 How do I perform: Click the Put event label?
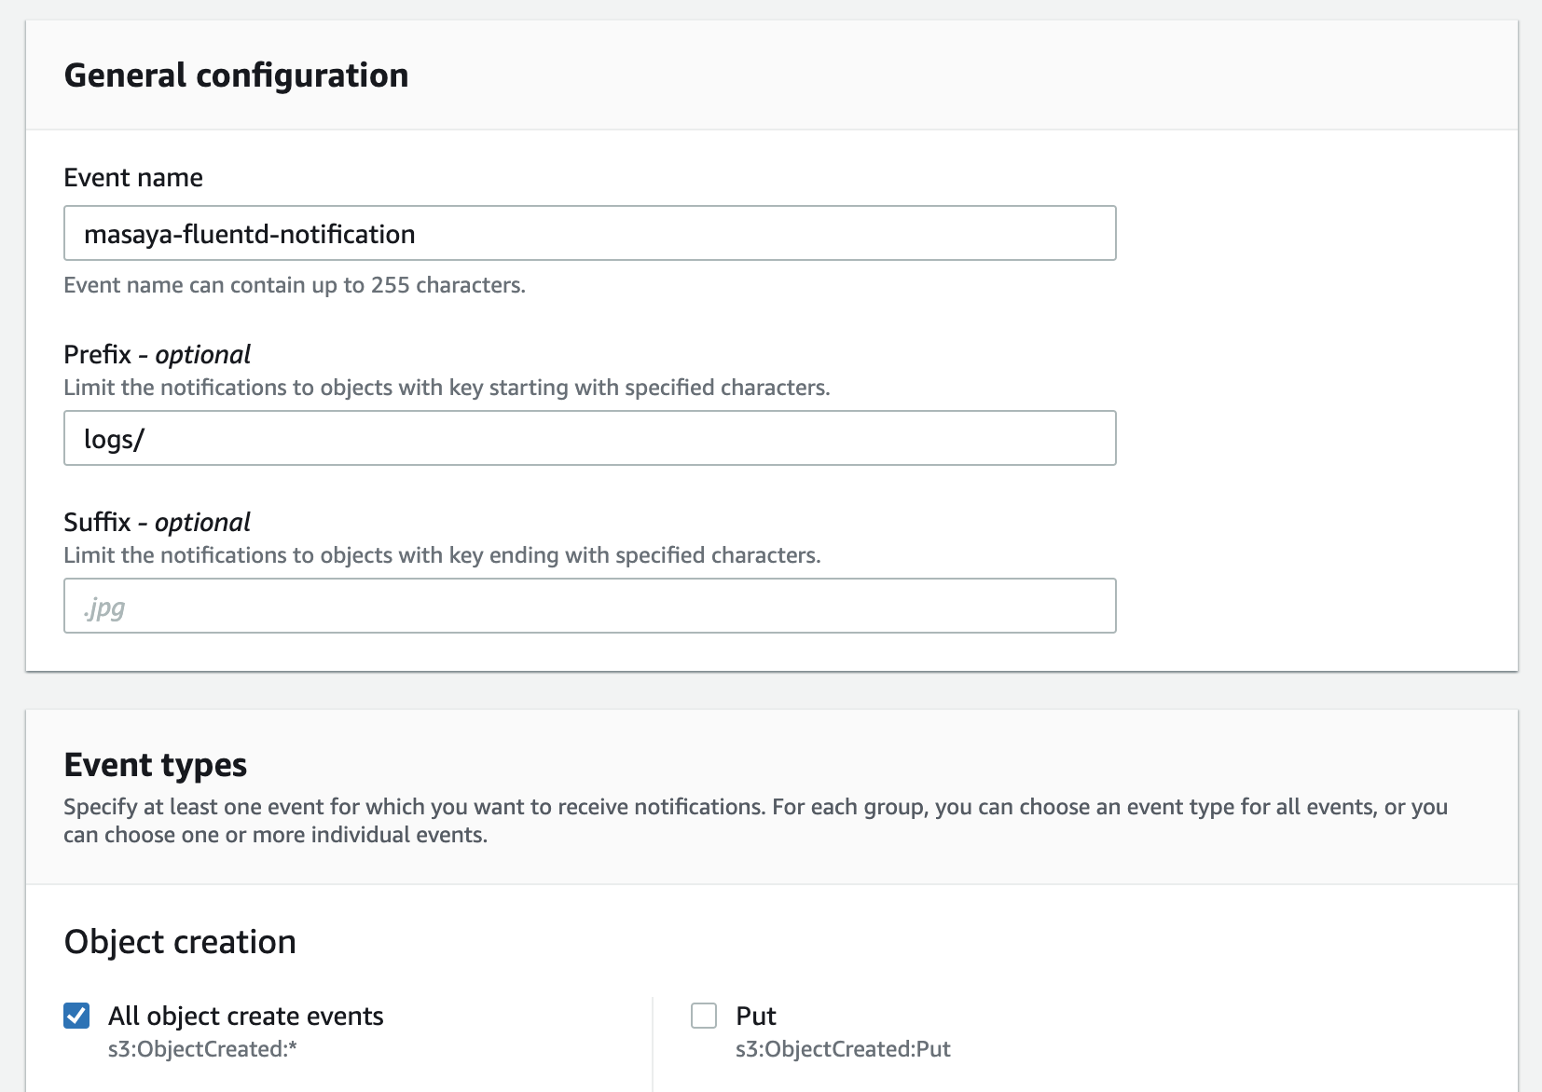(754, 1016)
